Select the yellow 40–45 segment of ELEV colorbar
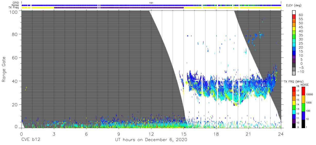The image size is (316, 145). click(x=294, y=29)
